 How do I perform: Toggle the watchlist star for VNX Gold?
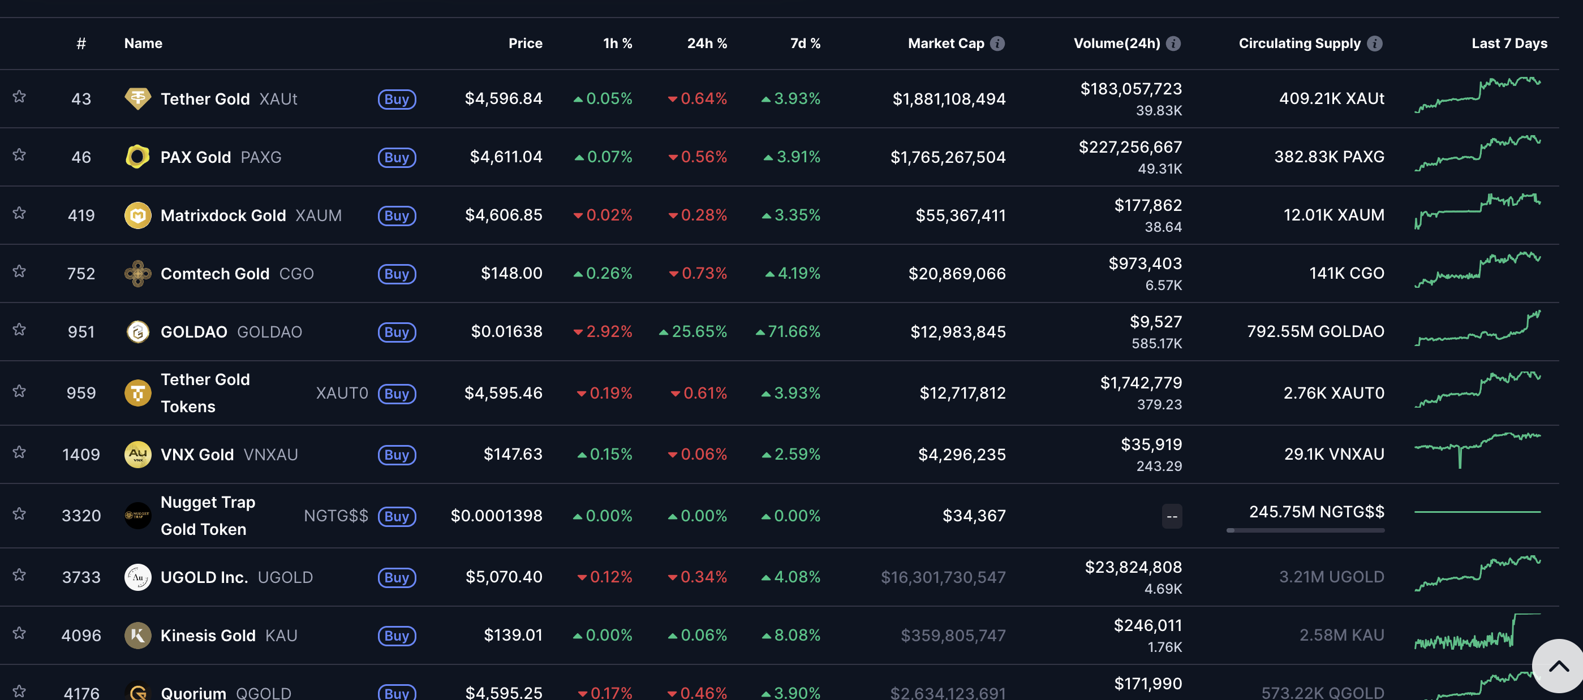(19, 452)
